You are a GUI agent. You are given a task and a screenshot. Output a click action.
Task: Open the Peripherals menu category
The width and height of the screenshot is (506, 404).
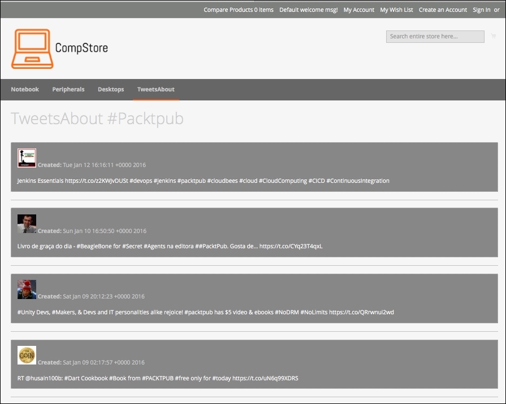[x=68, y=89]
